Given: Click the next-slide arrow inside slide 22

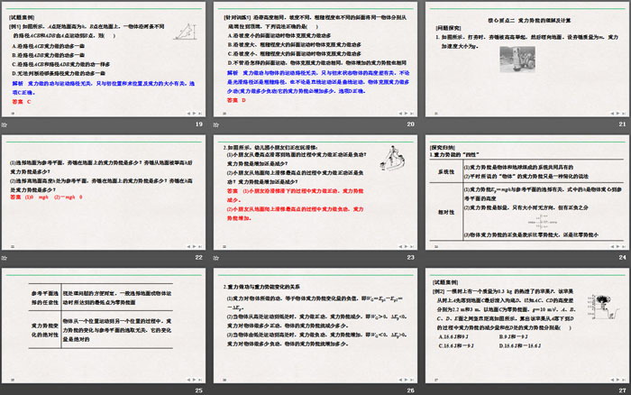Looking at the screenshot, I should tap(195, 246).
